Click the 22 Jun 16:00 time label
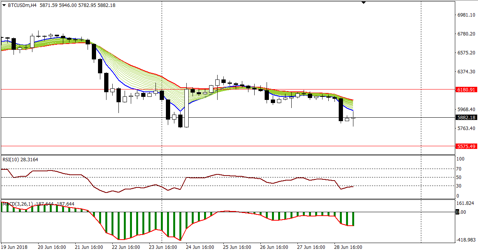 point(126,247)
